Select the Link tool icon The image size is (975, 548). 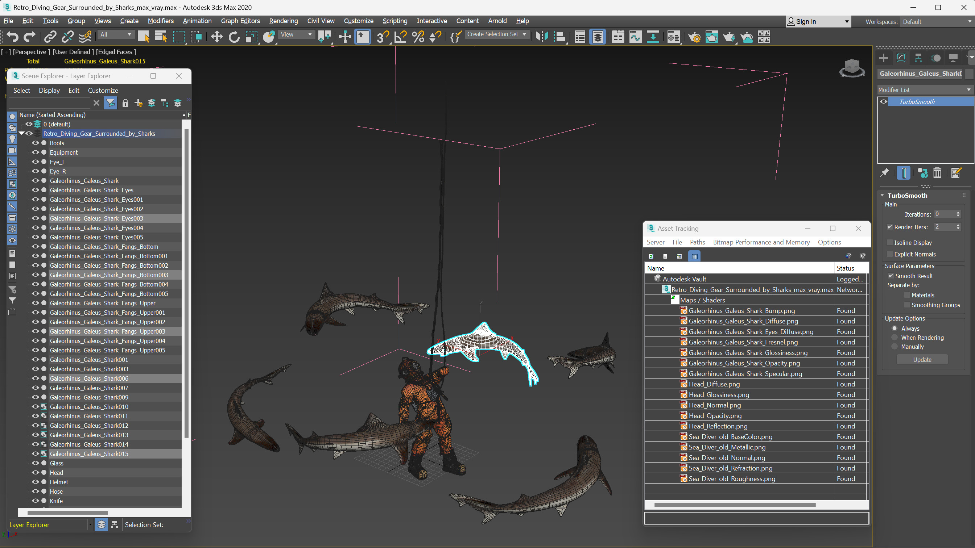[50, 37]
